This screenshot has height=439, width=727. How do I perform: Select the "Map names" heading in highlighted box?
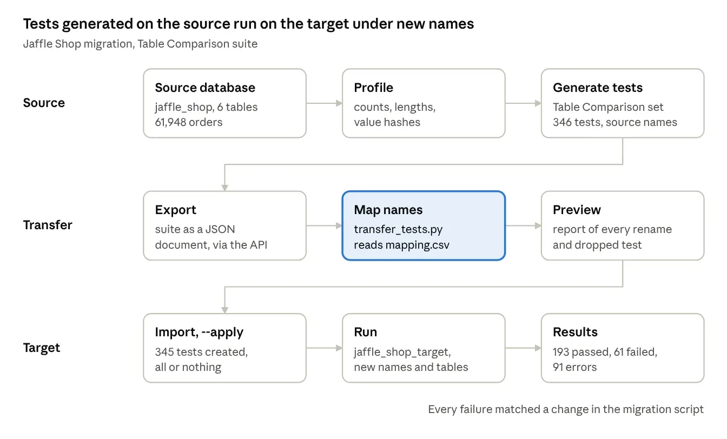click(388, 210)
